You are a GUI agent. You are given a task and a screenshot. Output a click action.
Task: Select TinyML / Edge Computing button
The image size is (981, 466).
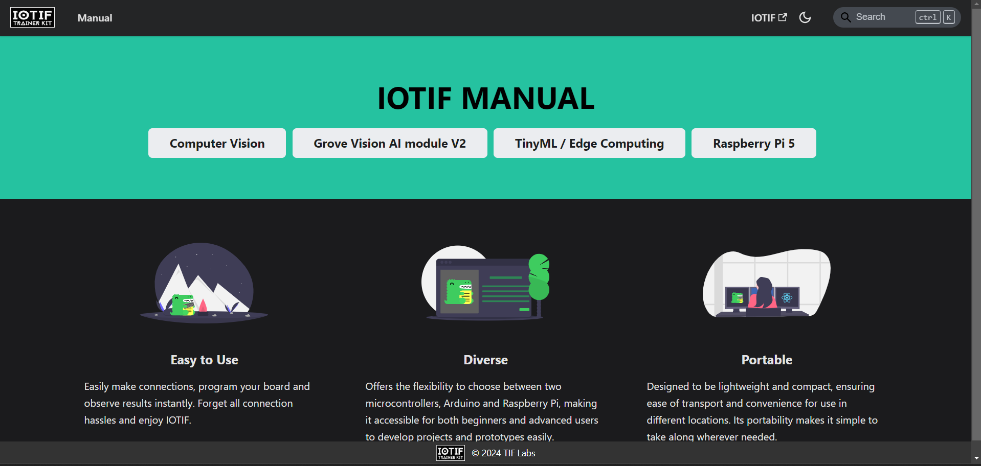point(589,144)
